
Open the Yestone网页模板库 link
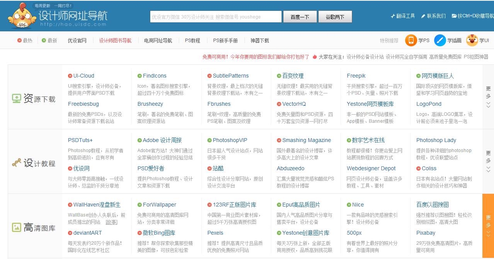pyautogui.click(x=370, y=104)
